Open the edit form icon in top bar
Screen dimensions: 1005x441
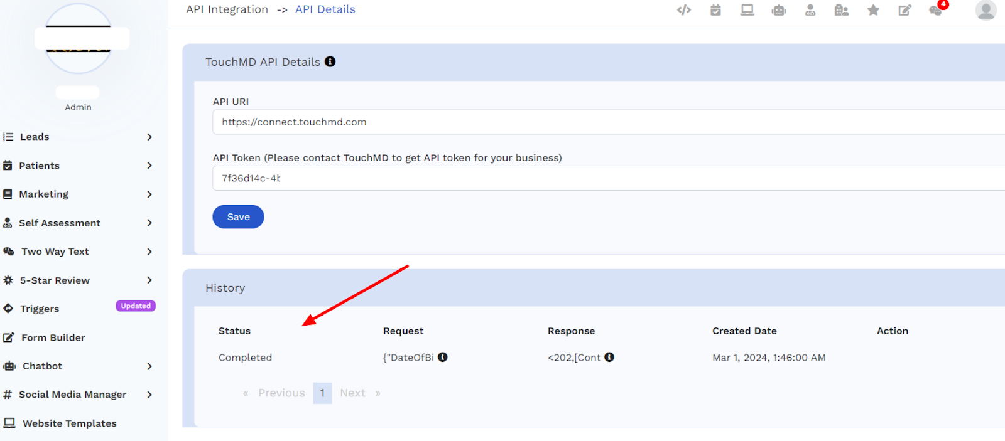point(905,10)
